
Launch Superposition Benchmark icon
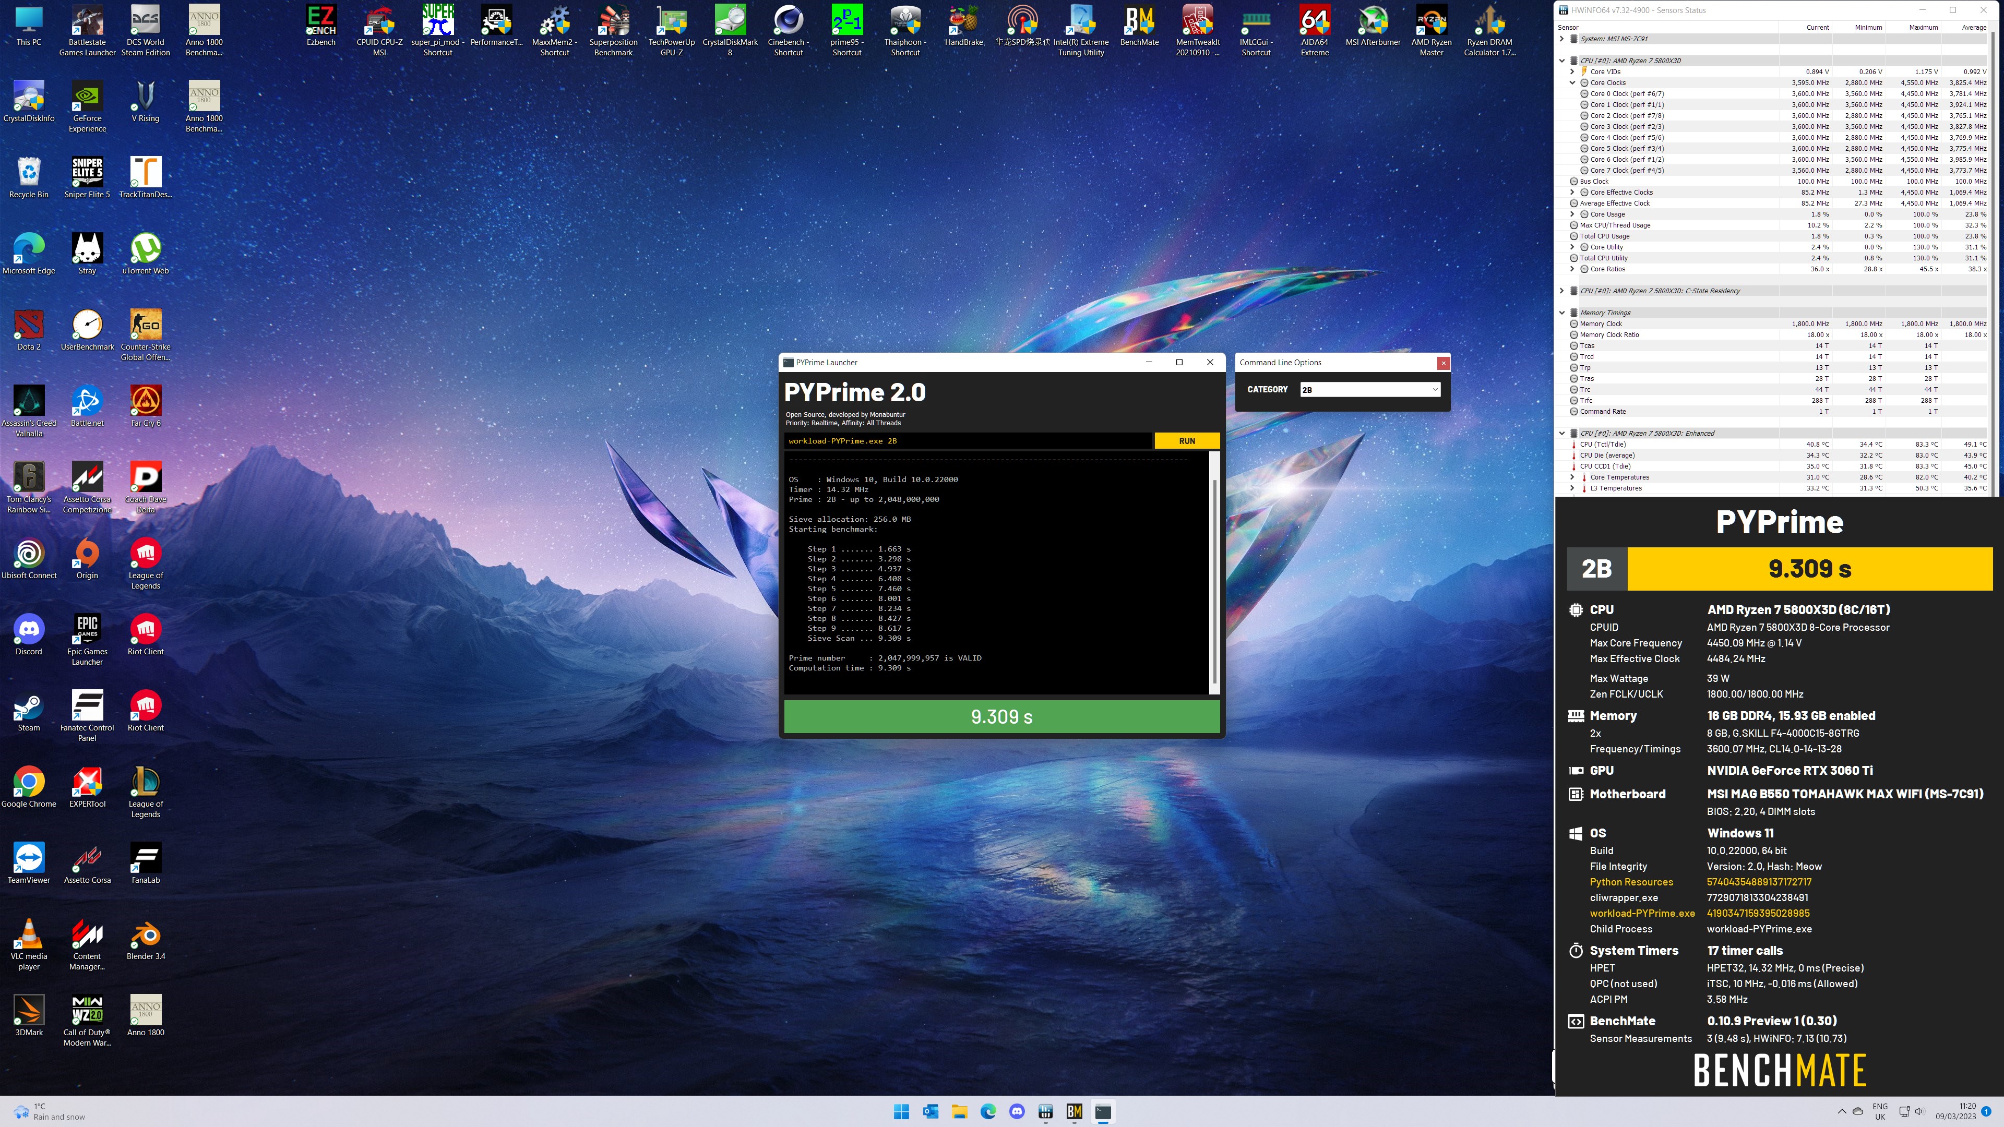[x=613, y=30]
